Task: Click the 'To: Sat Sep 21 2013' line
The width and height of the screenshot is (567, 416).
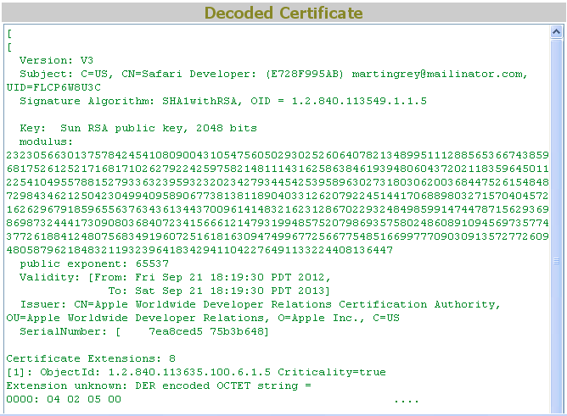Action: click(219, 291)
